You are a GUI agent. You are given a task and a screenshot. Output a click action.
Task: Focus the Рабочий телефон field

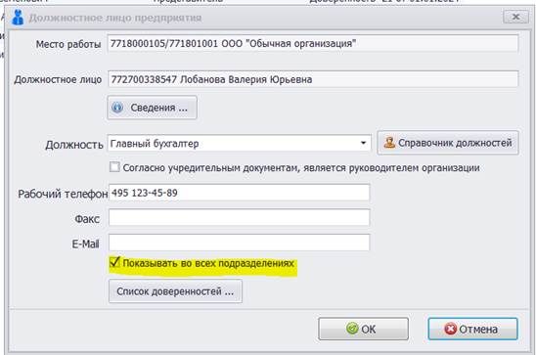239,193
